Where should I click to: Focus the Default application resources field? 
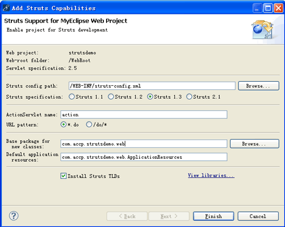pyautogui.click(x=144, y=157)
